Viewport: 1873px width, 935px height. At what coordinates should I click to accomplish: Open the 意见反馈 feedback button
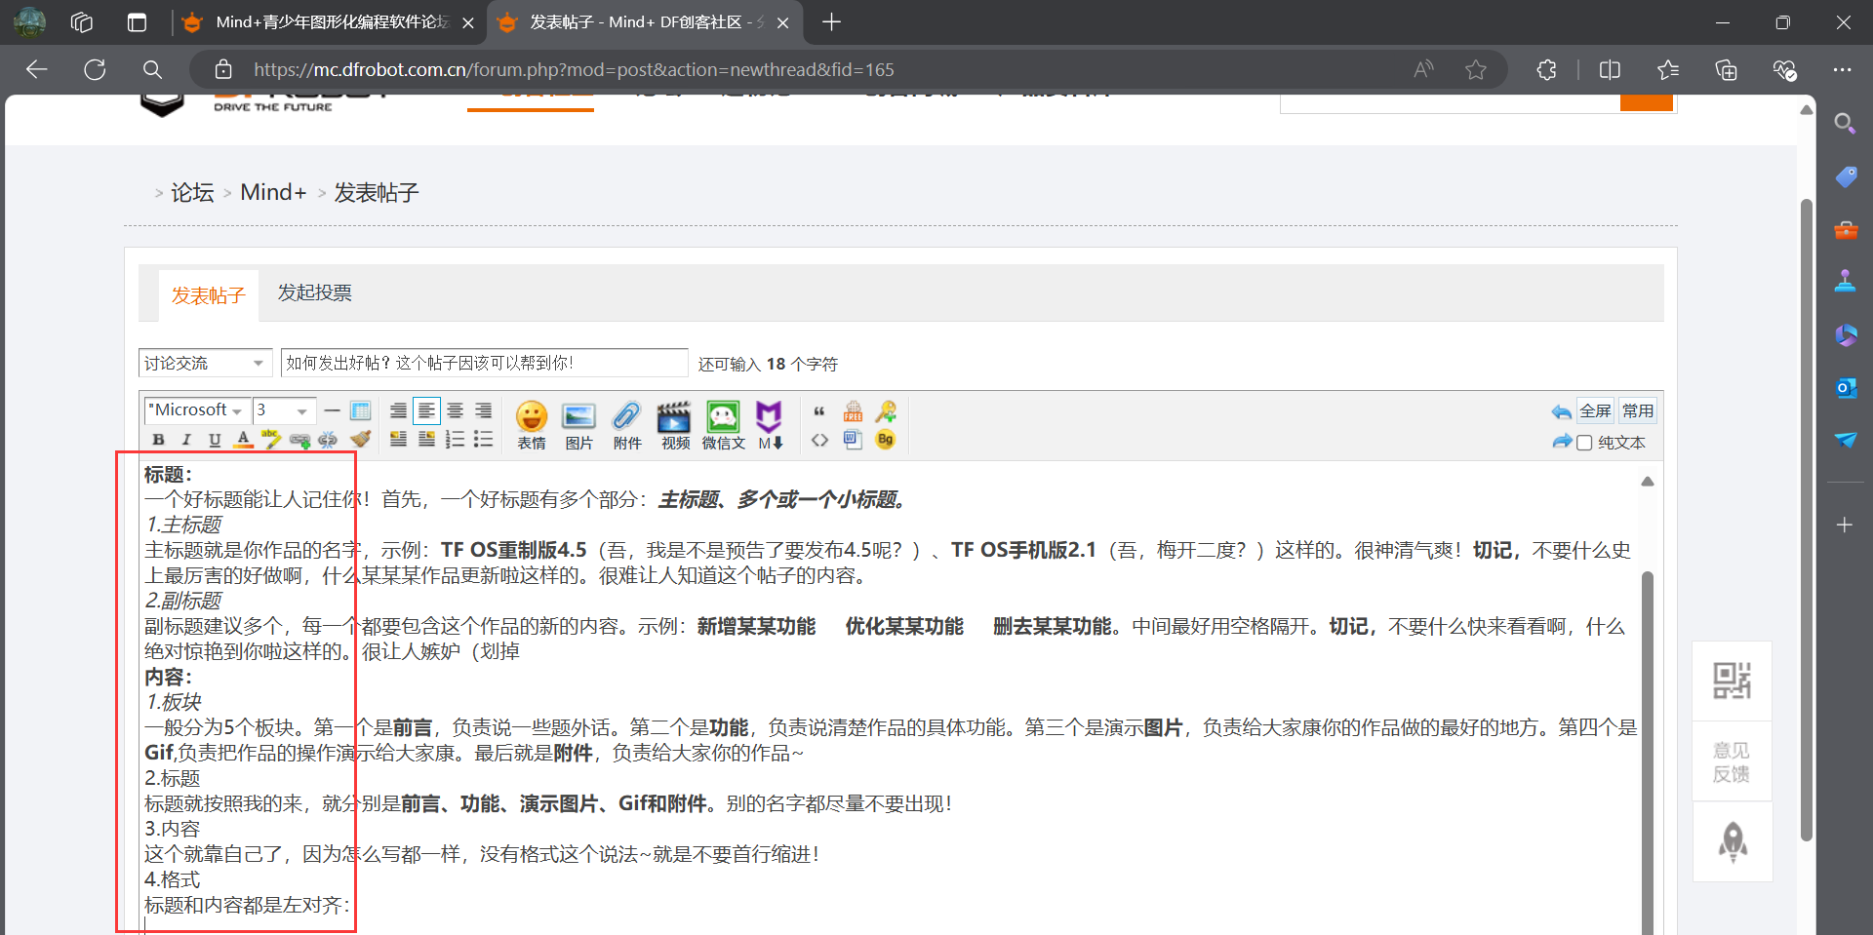coord(1732,761)
